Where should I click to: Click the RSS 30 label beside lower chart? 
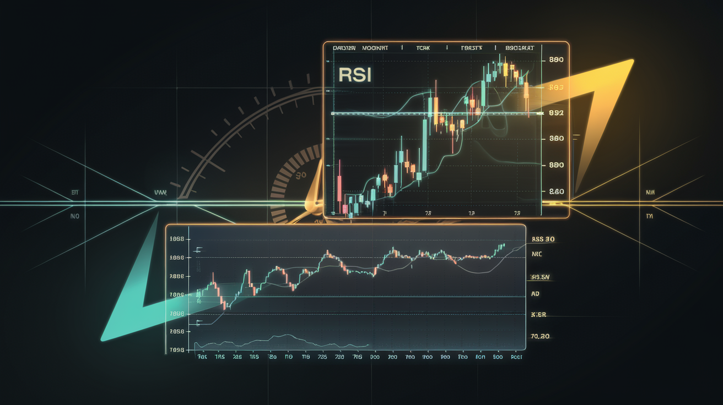click(543, 239)
